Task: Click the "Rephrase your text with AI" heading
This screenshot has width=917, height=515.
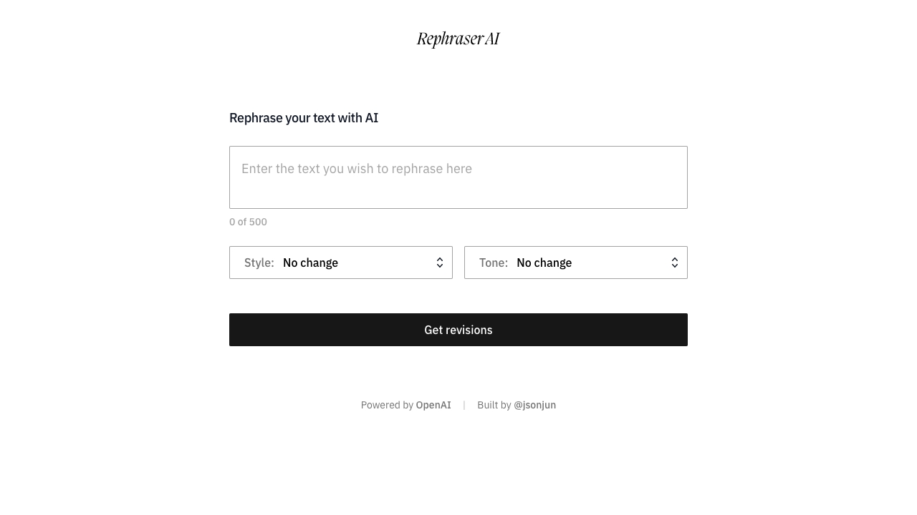Action: click(x=304, y=118)
